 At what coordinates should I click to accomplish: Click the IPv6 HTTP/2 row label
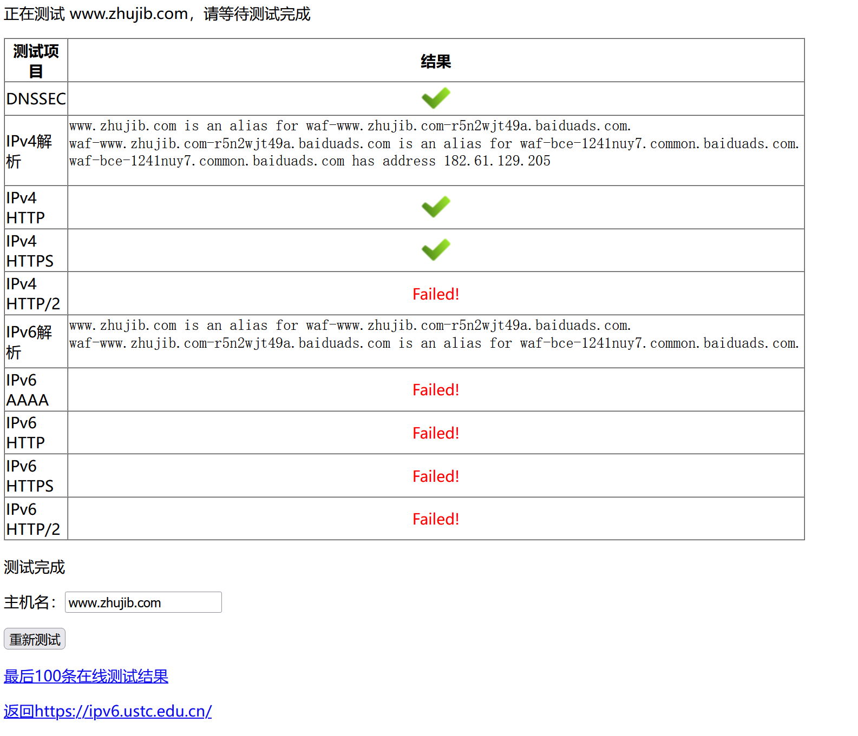point(33,519)
